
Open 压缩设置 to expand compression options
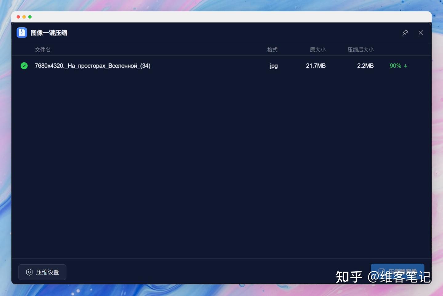[x=42, y=272]
